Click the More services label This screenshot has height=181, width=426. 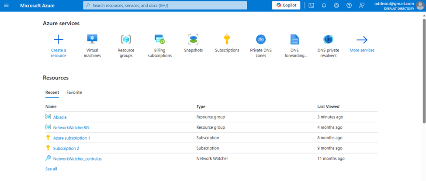362,50
